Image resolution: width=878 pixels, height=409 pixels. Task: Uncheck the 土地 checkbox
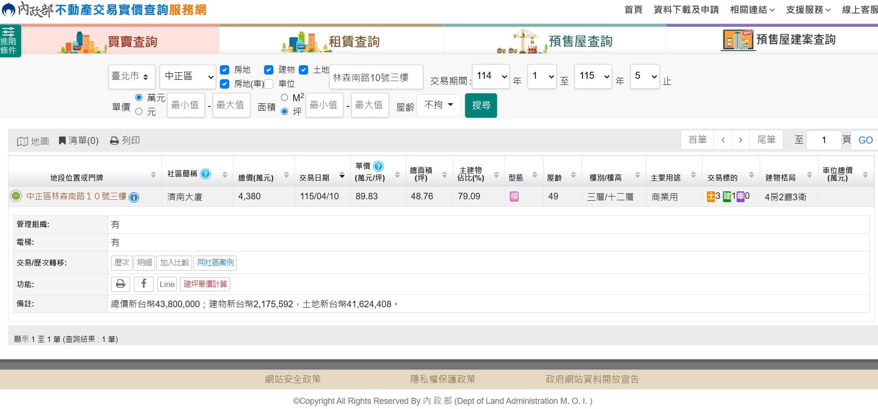click(x=303, y=70)
